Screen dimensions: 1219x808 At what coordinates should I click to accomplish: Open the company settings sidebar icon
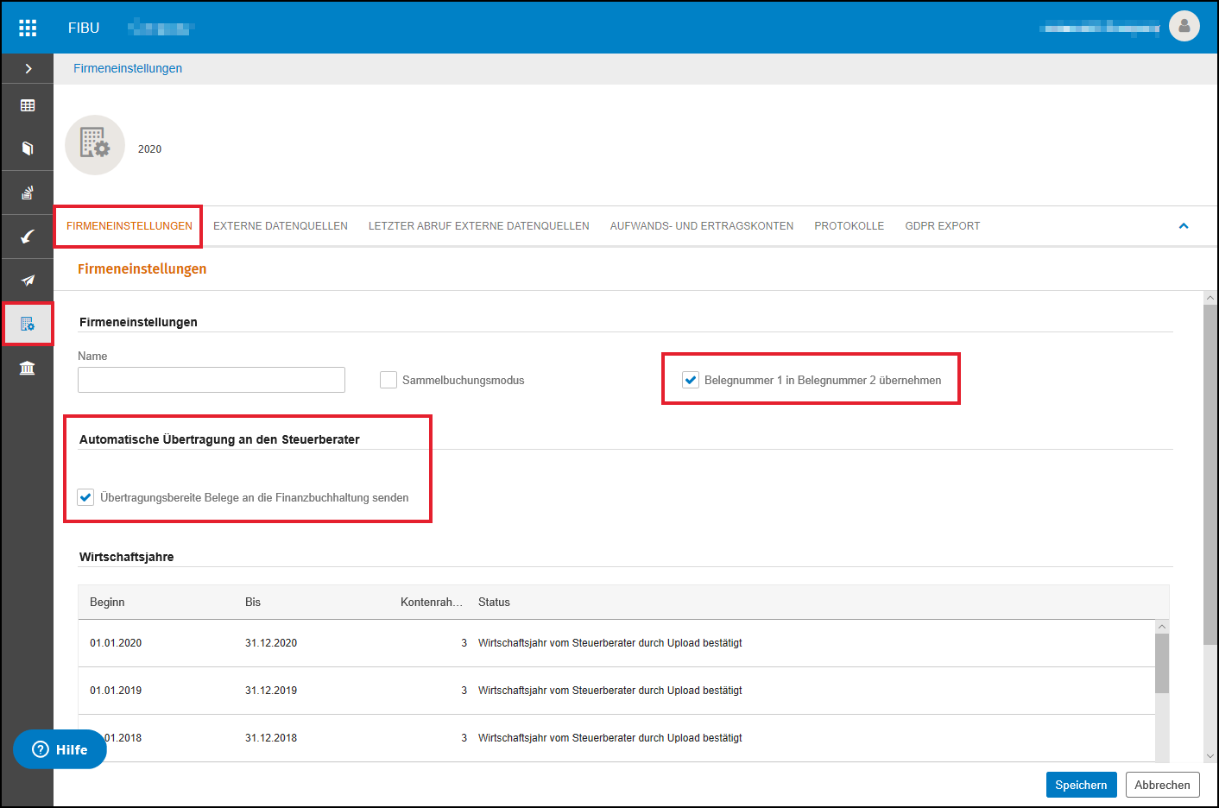tap(28, 325)
